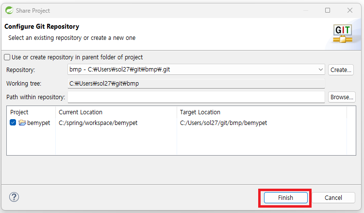Image resolution: width=364 pixels, height=213 pixels.
Task: Select C:/Users/sol27/git/bmp/bemypet target cell
Action: pyautogui.click(x=224, y=123)
